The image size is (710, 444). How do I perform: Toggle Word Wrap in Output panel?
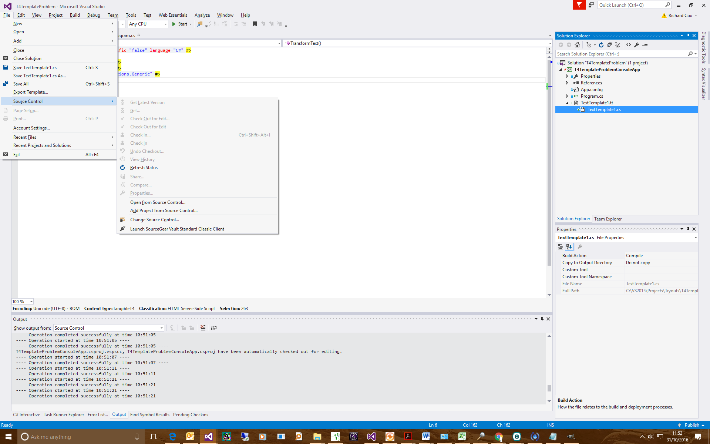pyautogui.click(x=214, y=328)
